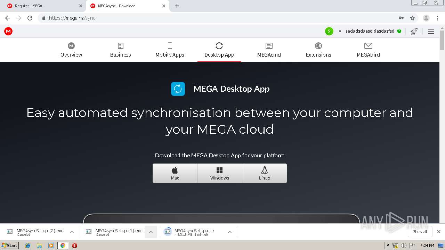Open the hamburger menu in MEGA header
This screenshot has width=445, height=250.
point(431,31)
